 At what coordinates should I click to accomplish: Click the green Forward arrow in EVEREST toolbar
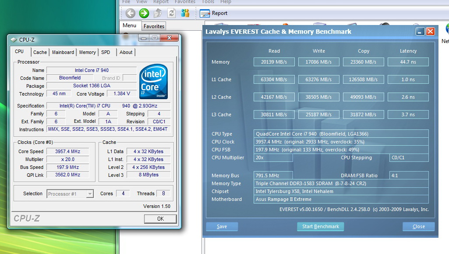click(x=144, y=13)
